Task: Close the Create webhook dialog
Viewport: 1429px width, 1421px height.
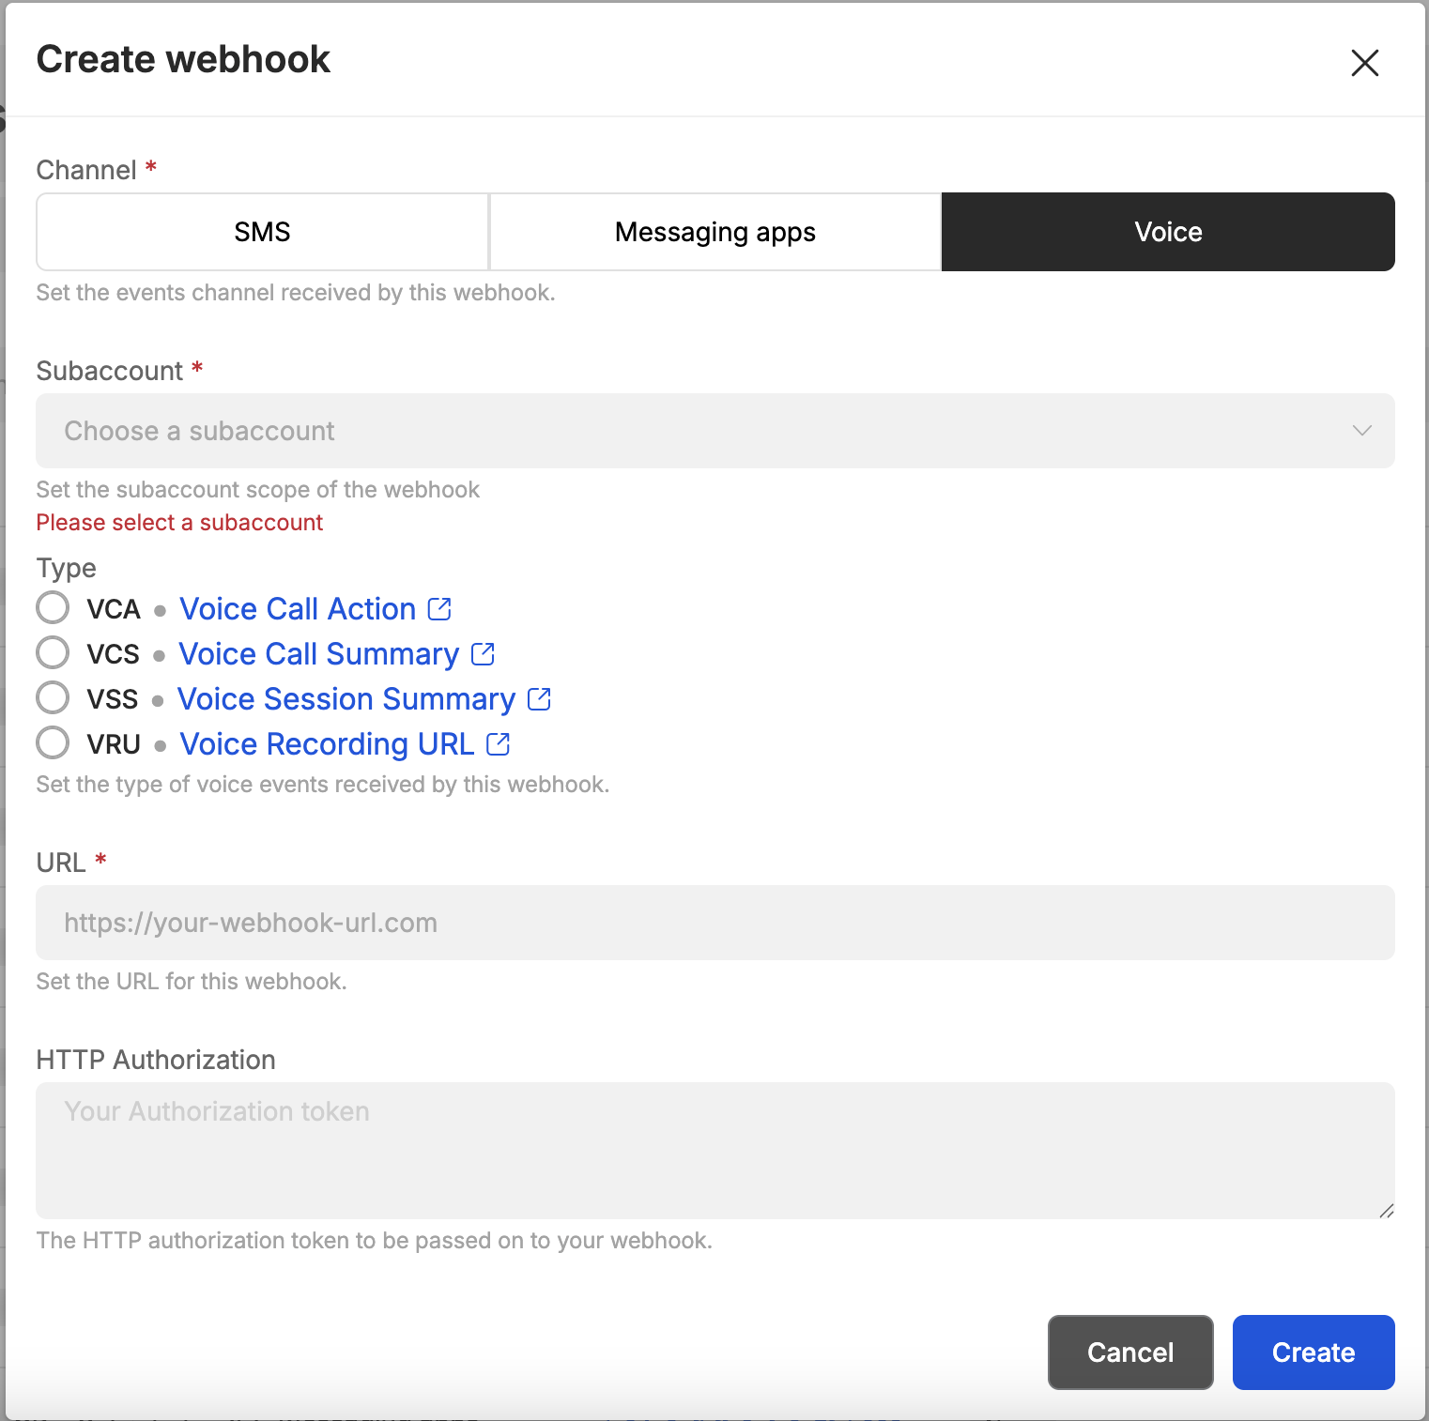Action: click(1364, 63)
